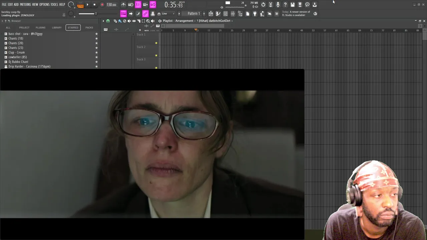Arm the red record button
The width and height of the screenshot is (427, 240).
(102, 5)
